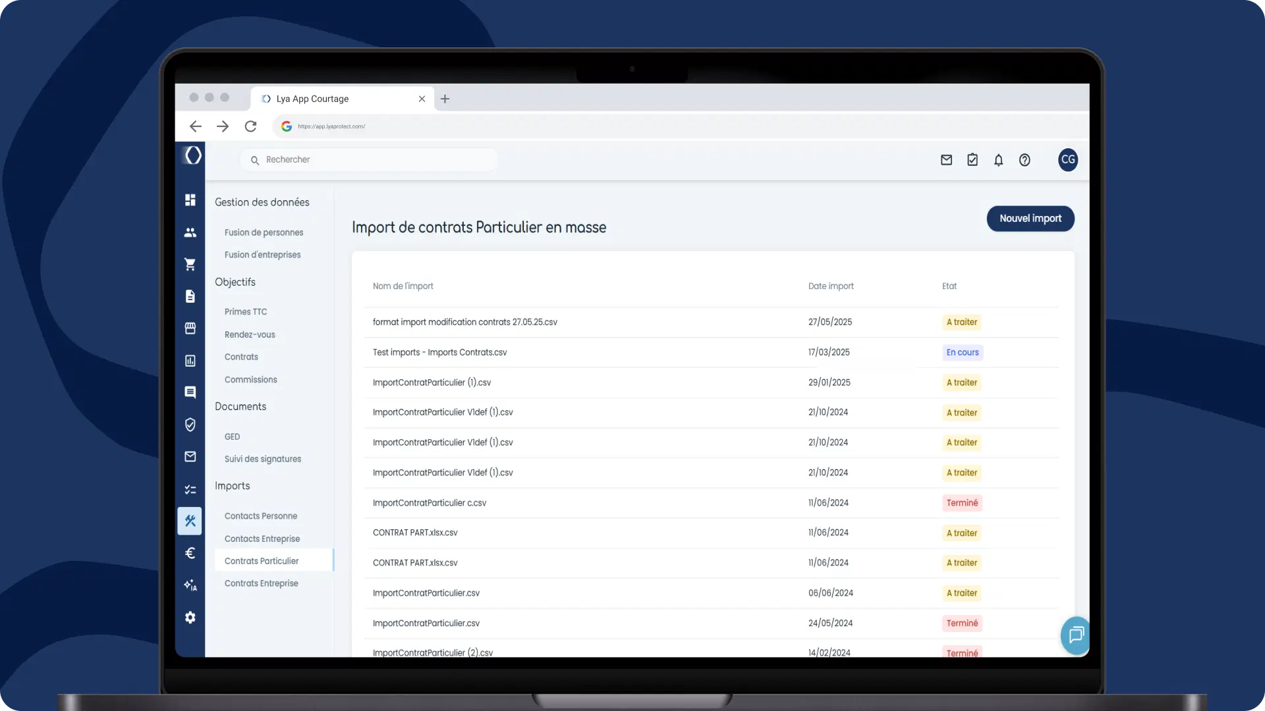This screenshot has height=711, width=1265.
Task: Open the checklist tasks icon in sidebar
Action: [190, 489]
